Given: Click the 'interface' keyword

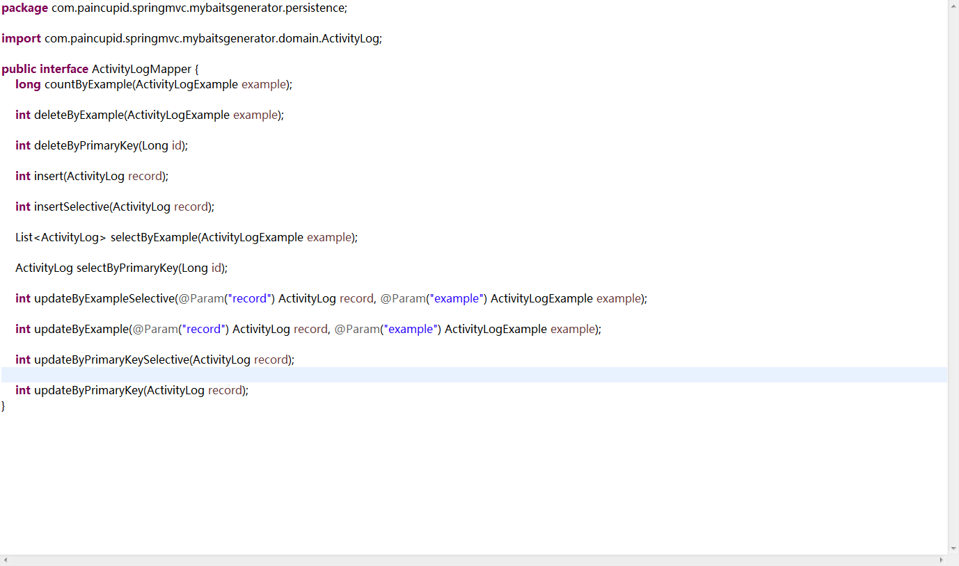Looking at the screenshot, I should click(64, 70).
